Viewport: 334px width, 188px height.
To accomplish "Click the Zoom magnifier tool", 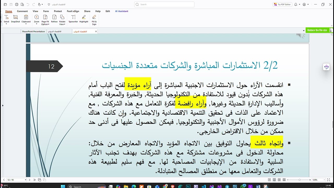I will [x=37, y=19].
